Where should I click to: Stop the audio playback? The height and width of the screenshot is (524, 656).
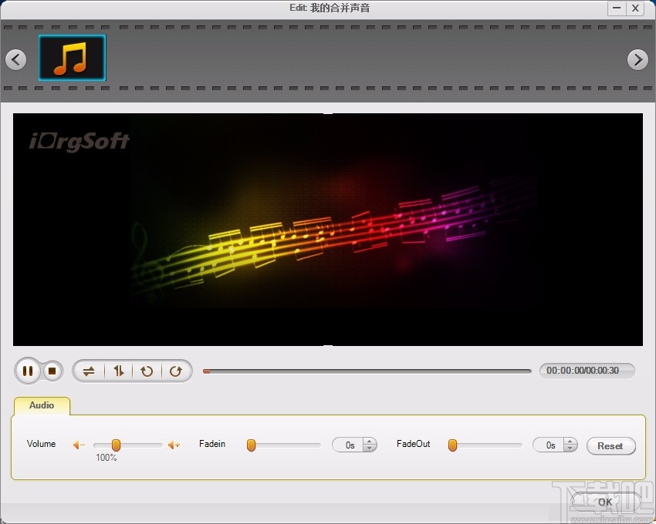(x=52, y=371)
